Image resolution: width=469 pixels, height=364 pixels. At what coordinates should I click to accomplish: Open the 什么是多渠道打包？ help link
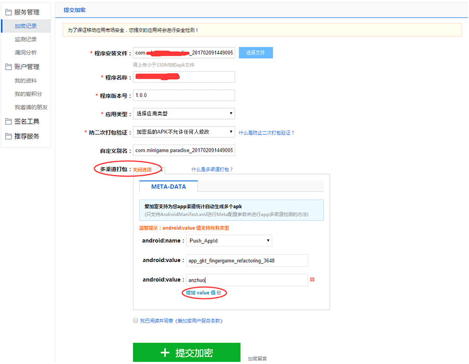tap(212, 170)
